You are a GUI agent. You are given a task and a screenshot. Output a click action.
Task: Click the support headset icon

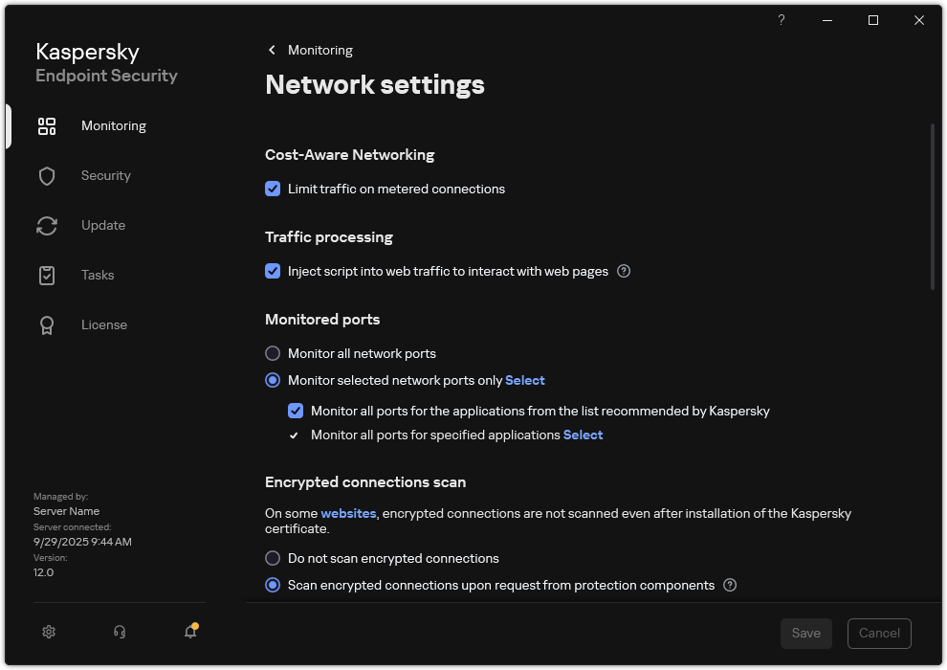119,632
